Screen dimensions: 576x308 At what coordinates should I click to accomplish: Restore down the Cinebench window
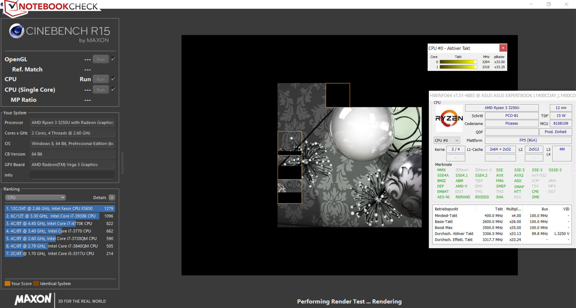pos(549,4)
